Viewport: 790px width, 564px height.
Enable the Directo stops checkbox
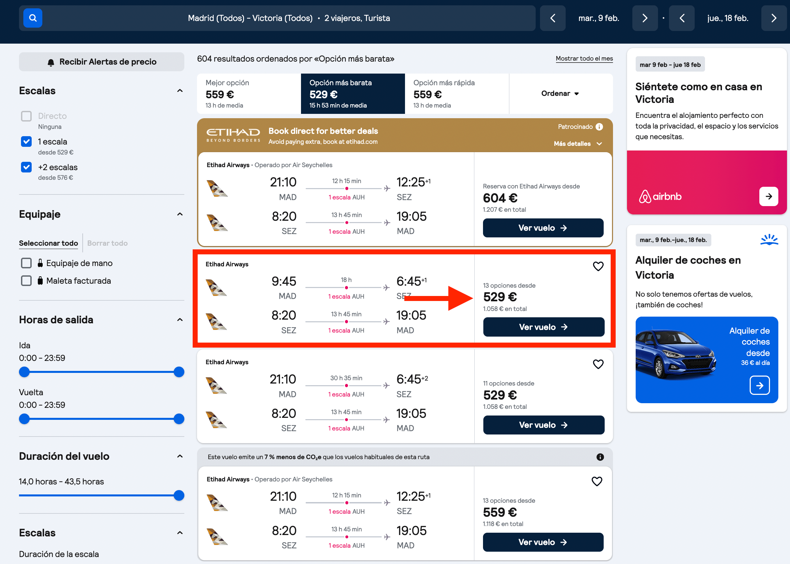[26, 116]
